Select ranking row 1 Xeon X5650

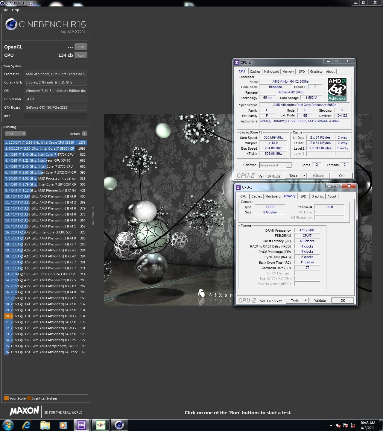[45, 142]
